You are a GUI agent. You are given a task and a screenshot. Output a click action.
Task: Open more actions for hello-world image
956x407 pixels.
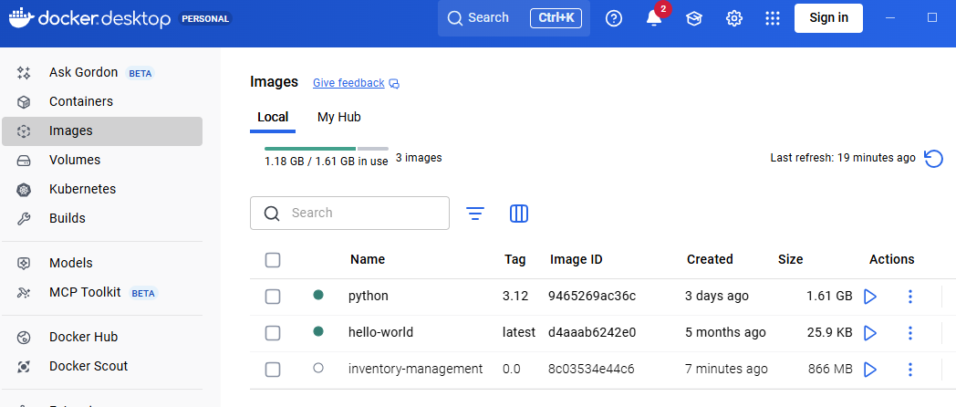pyautogui.click(x=910, y=333)
